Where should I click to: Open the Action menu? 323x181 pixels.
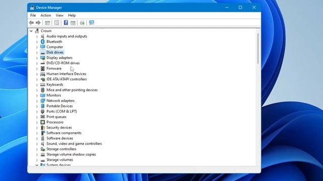point(46,16)
